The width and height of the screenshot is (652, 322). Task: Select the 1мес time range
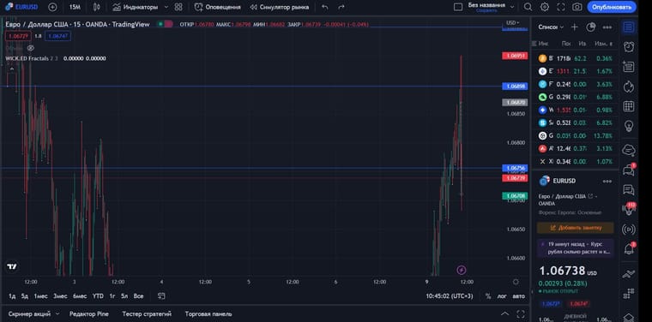pyautogui.click(x=41, y=296)
